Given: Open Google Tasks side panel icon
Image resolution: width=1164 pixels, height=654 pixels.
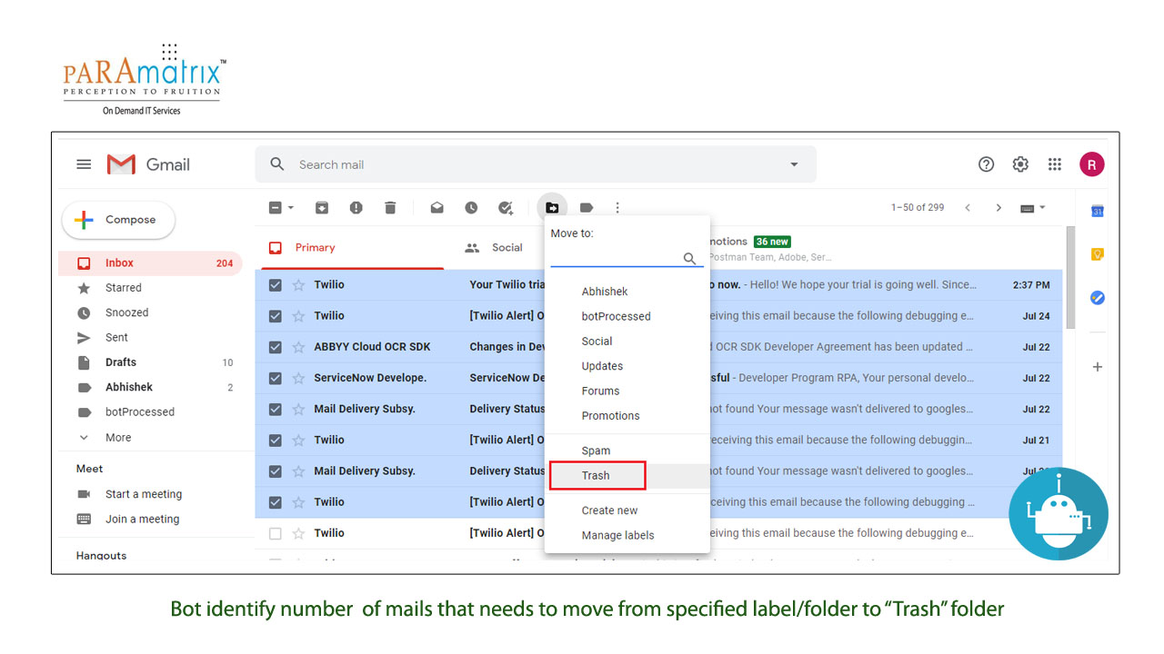Looking at the screenshot, I should [x=1098, y=297].
